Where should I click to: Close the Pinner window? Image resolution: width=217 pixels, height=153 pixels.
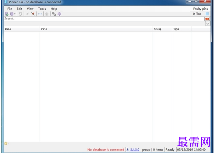(205, 1)
